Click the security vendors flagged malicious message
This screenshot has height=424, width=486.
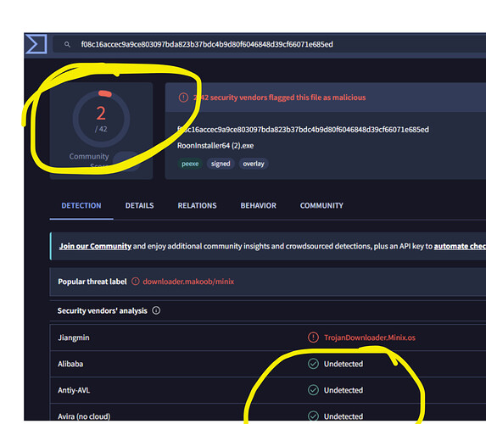[x=280, y=98]
